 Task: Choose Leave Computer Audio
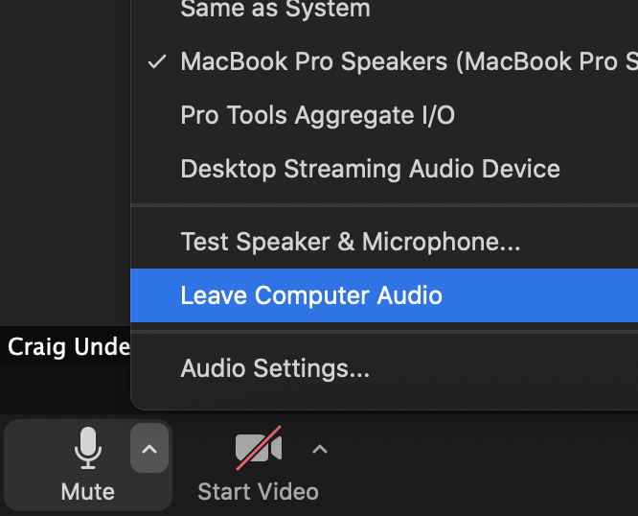(x=384, y=295)
